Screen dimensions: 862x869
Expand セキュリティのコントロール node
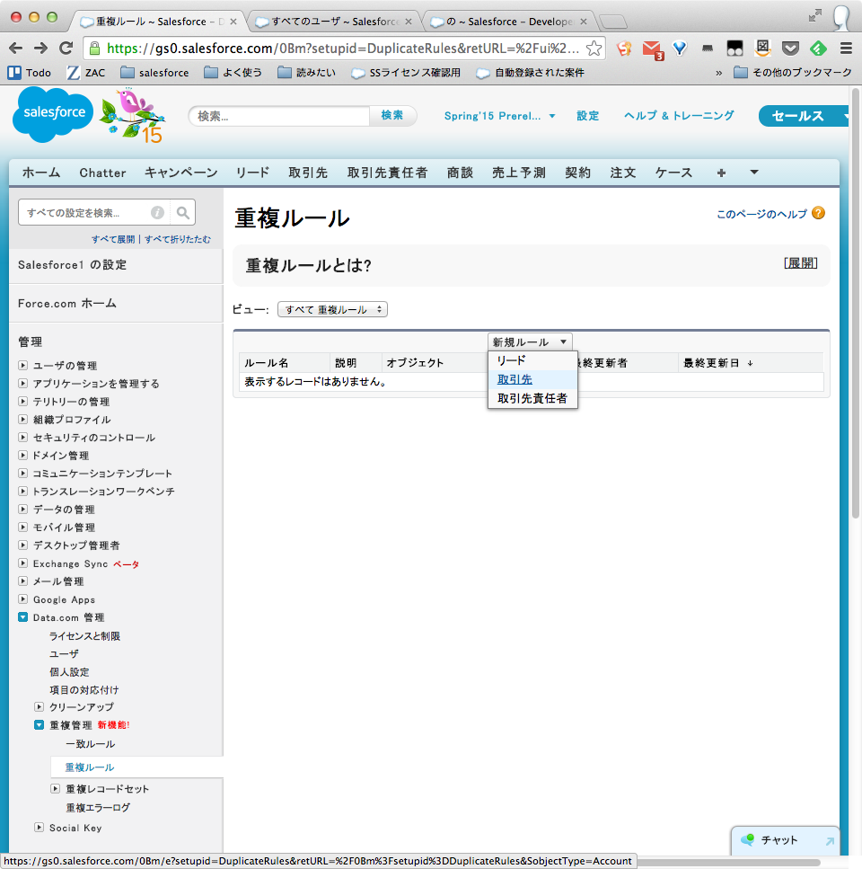coord(22,438)
